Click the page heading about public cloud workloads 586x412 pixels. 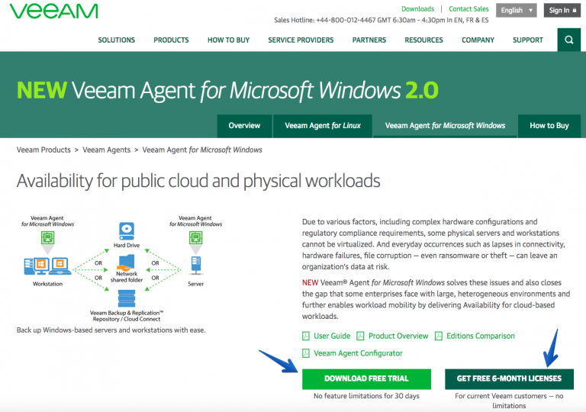pos(198,182)
